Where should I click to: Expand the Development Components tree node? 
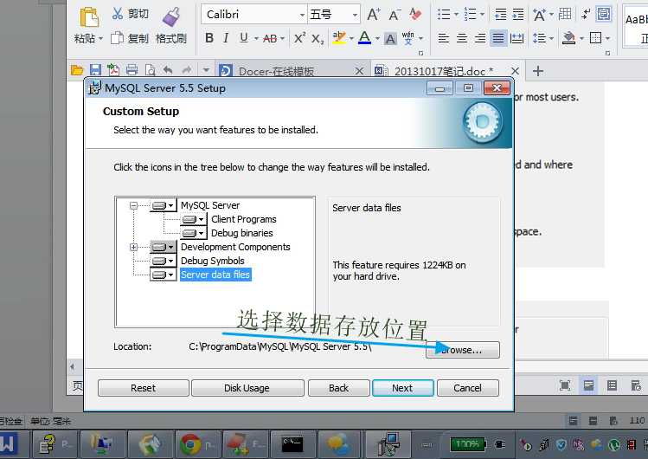pyautogui.click(x=133, y=248)
